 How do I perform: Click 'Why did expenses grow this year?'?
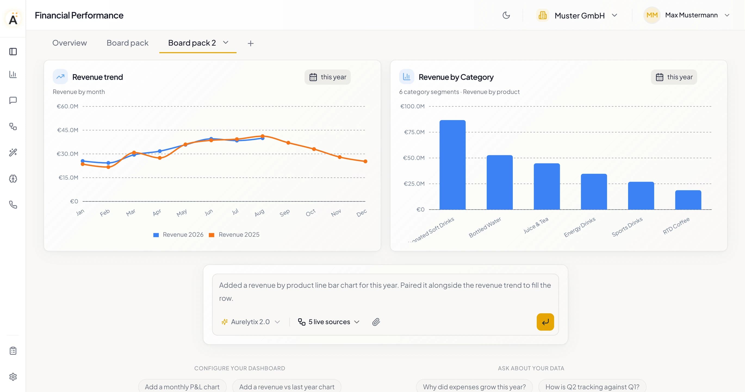(474, 387)
